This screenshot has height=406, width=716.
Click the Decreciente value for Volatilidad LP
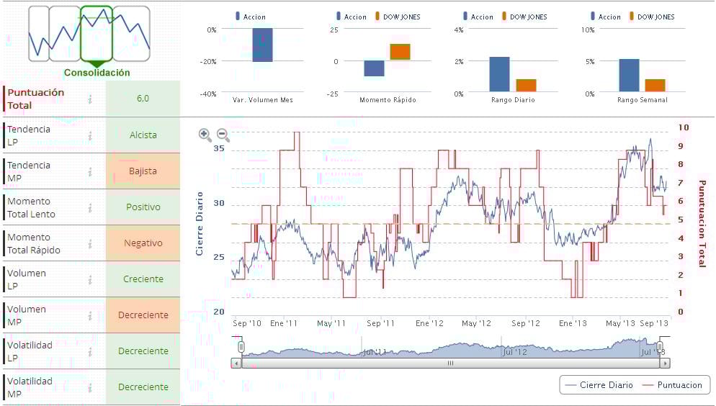click(x=143, y=351)
